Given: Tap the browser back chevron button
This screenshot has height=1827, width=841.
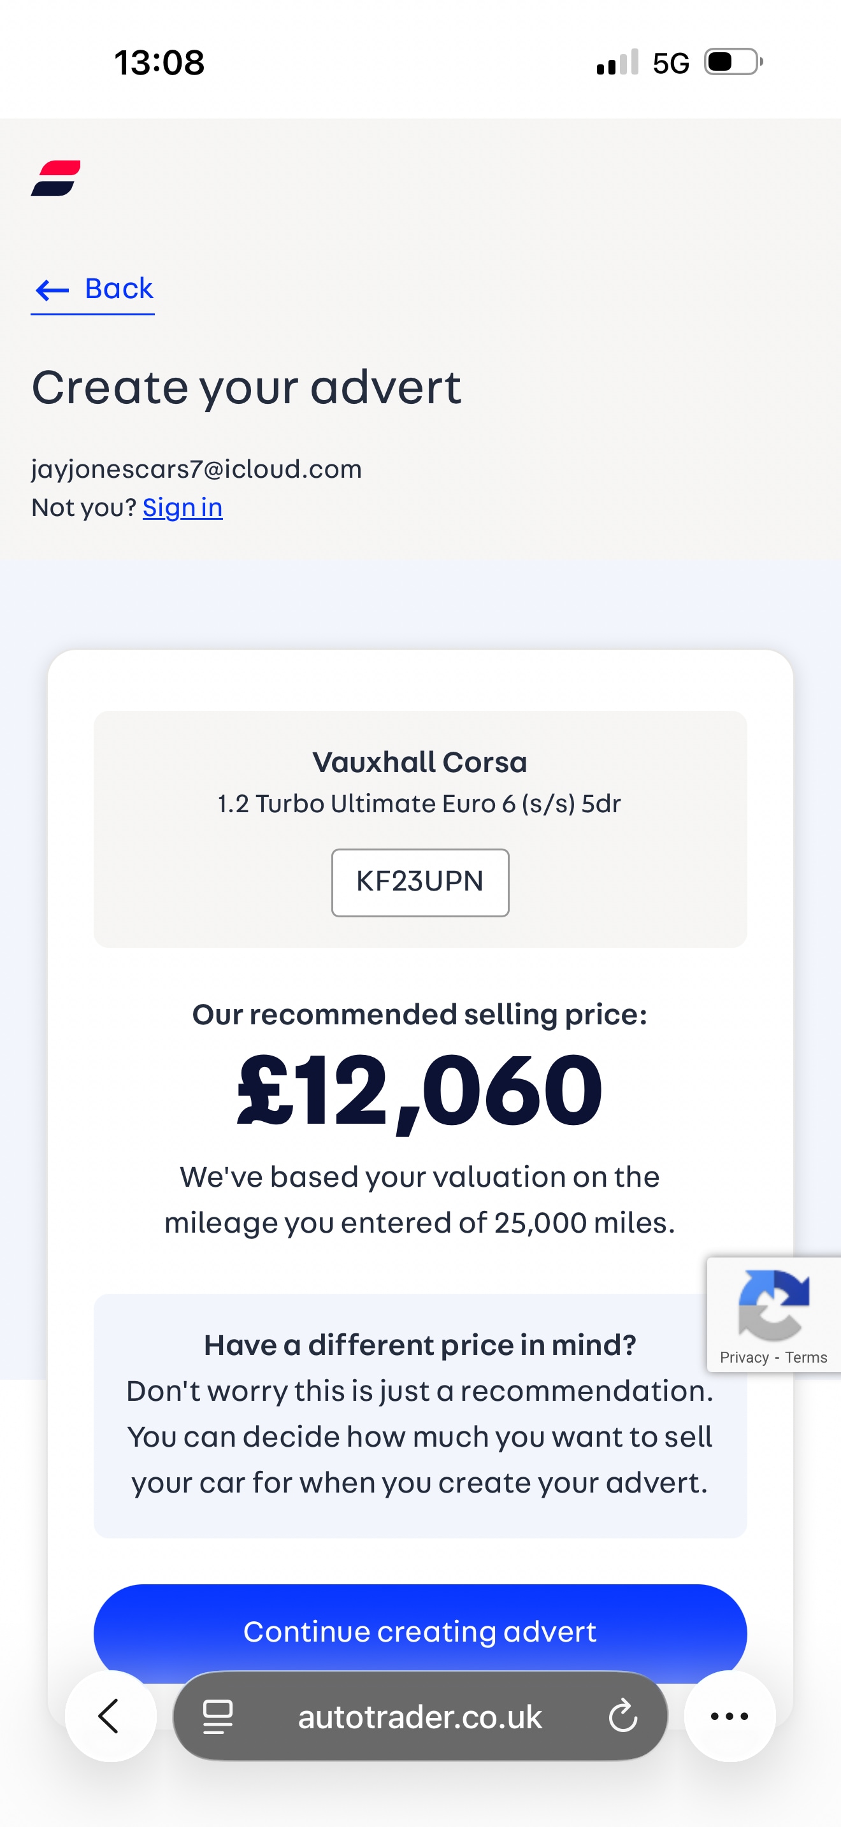Looking at the screenshot, I should [x=110, y=1716].
